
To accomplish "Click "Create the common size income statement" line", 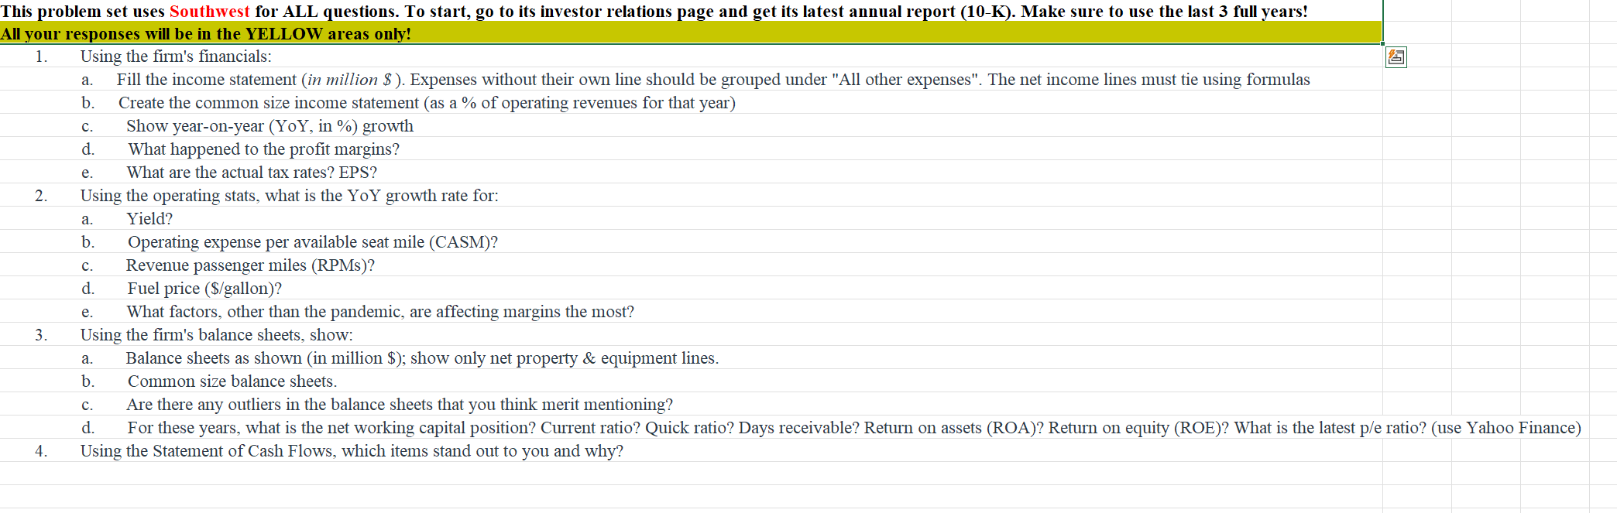I will click(427, 103).
